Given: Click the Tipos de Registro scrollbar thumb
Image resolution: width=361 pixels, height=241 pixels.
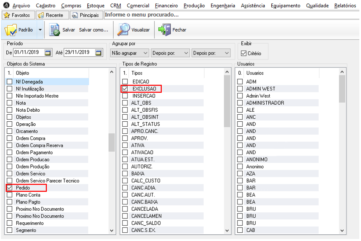Looking at the screenshot, I should pyautogui.click(x=227, y=101).
